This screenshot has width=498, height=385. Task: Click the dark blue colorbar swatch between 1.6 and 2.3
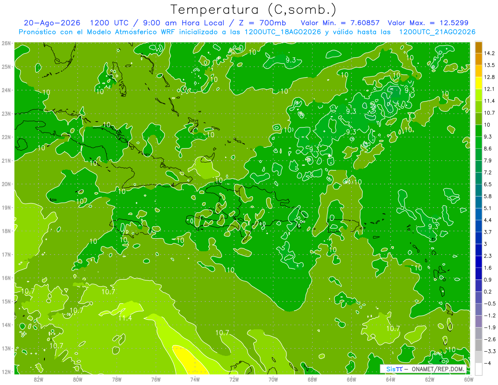478,262
